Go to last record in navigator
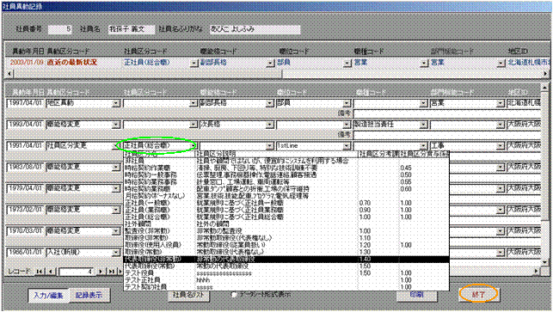 tap(112, 272)
